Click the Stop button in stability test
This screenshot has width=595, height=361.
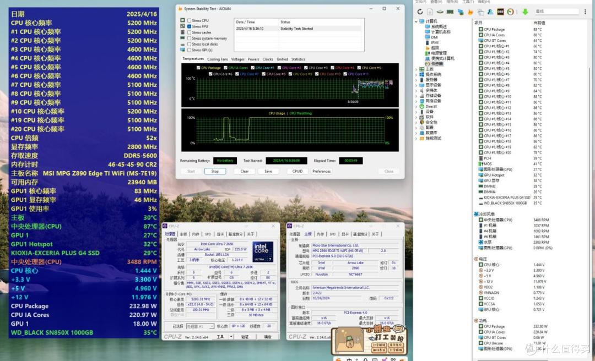coord(215,171)
